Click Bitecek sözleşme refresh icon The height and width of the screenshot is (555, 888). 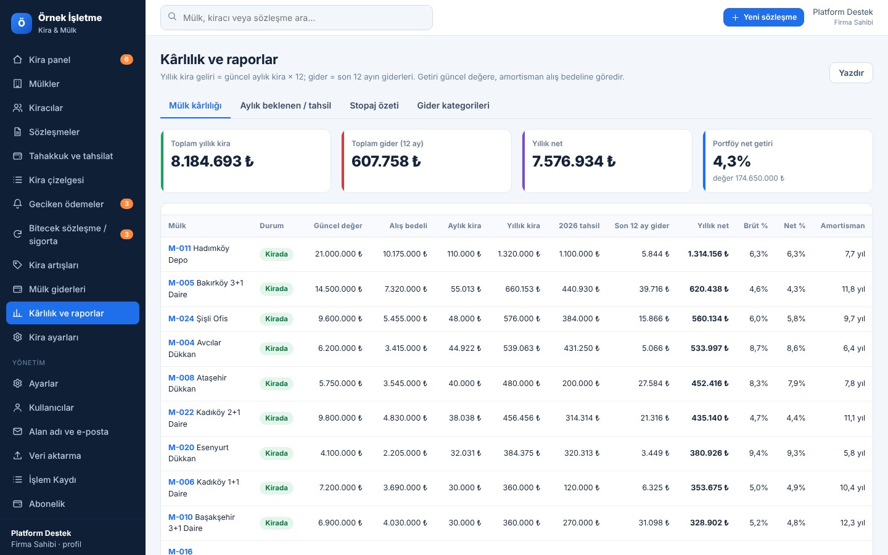point(17,234)
